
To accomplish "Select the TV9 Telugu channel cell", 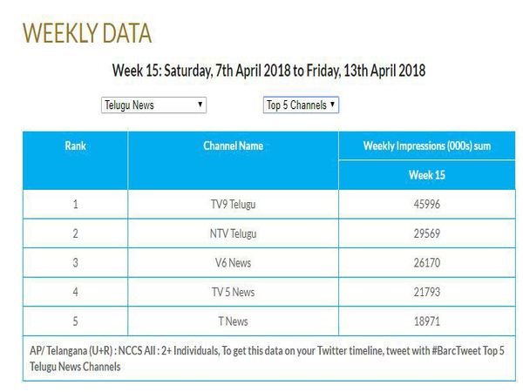I will tap(233, 204).
